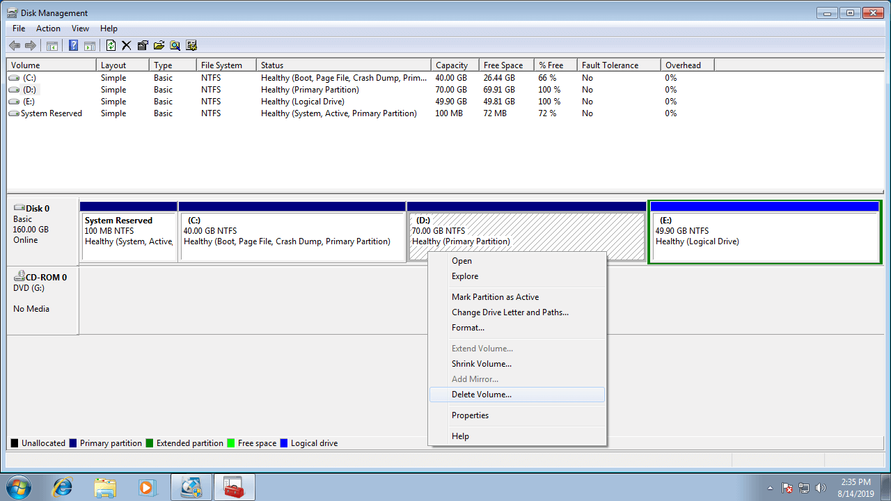891x501 pixels.
Task: Launch Windows Media Player from taskbar
Action: click(x=147, y=487)
